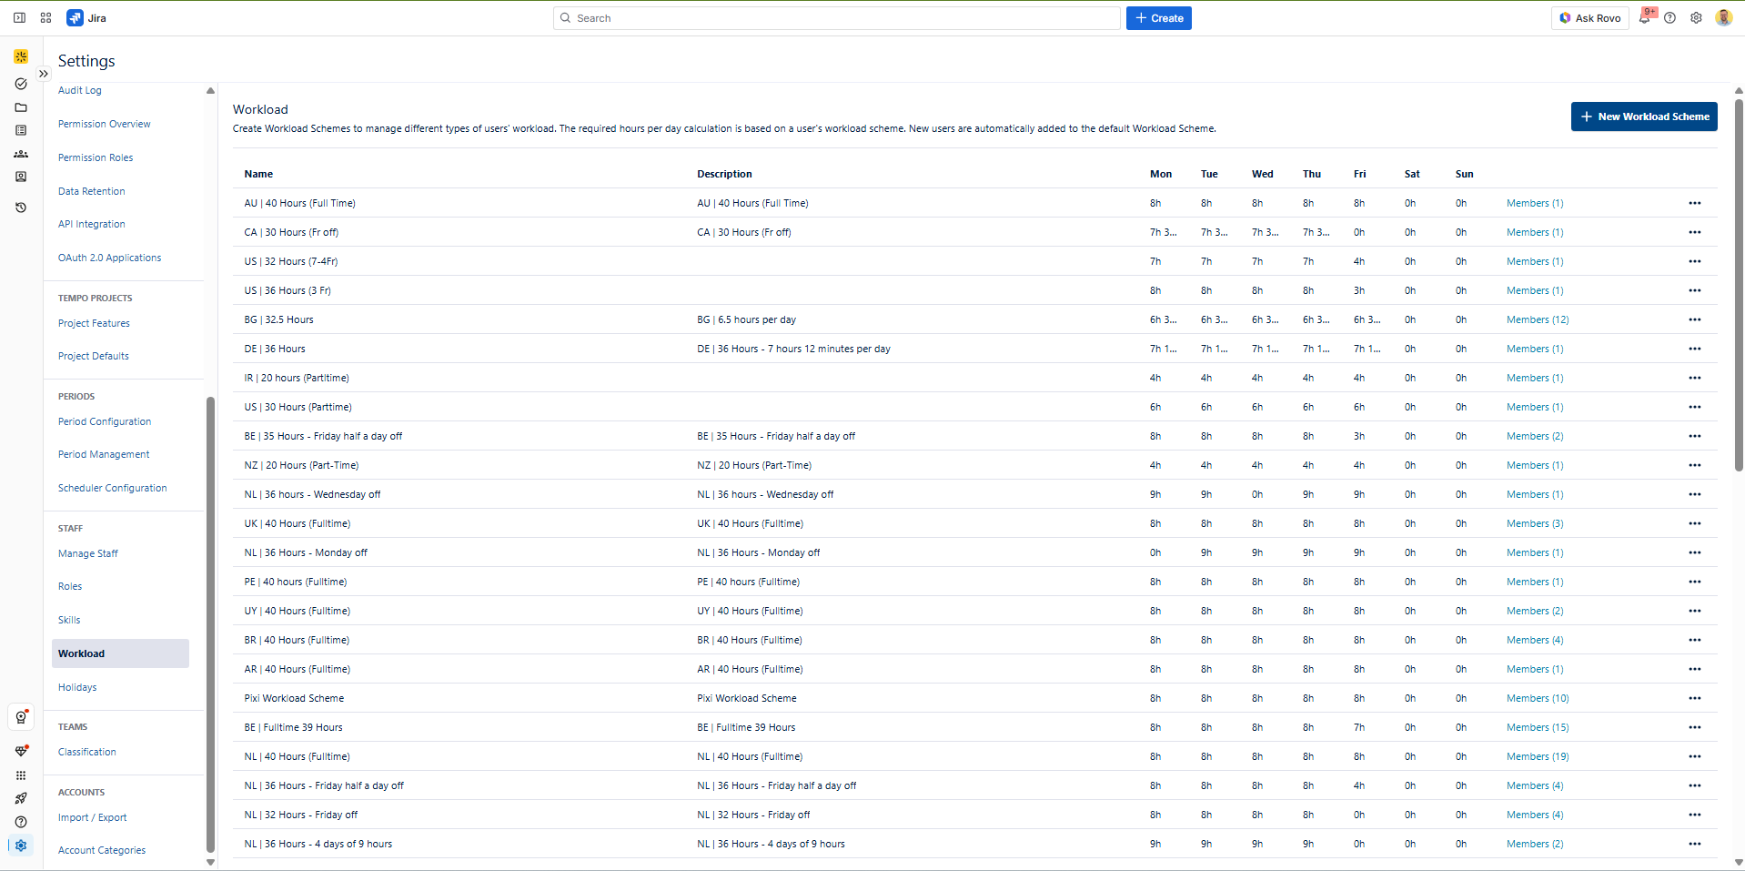Open the actions menu for BG | 32.5 Hours

[1694, 319]
